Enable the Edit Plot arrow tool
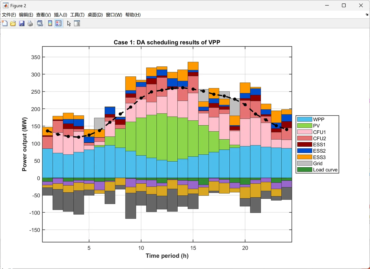The width and height of the screenshot is (370, 269). (69, 24)
